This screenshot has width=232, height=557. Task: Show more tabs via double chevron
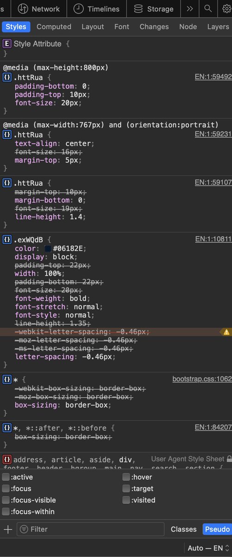pyautogui.click(x=189, y=9)
